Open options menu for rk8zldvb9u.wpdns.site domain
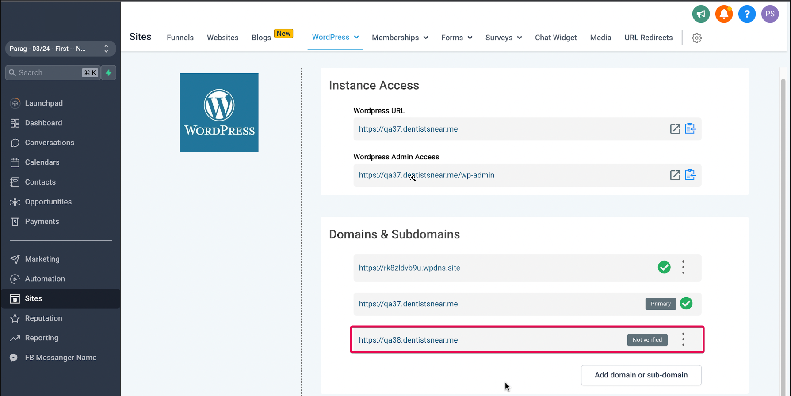 683,267
